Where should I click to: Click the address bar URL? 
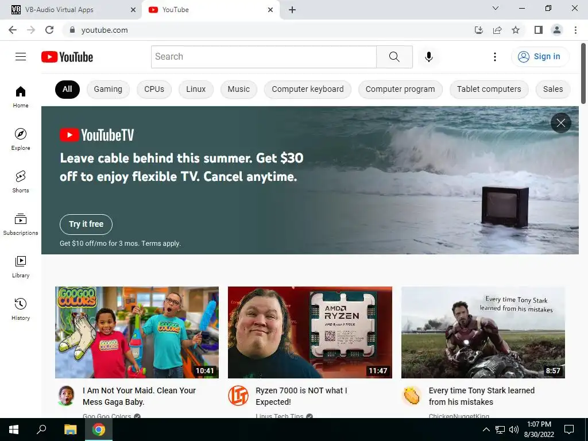105,30
